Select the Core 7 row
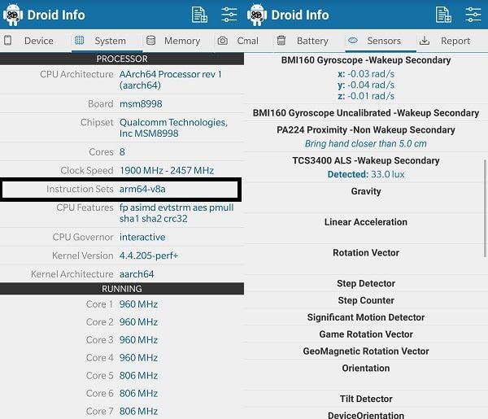The width and height of the screenshot is (488, 419). coord(122,411)
